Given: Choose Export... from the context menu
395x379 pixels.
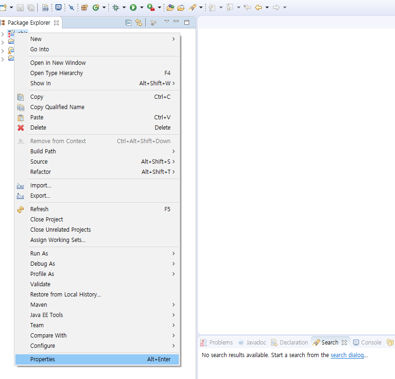Looking at the screenshot, I should click(97, 196).
